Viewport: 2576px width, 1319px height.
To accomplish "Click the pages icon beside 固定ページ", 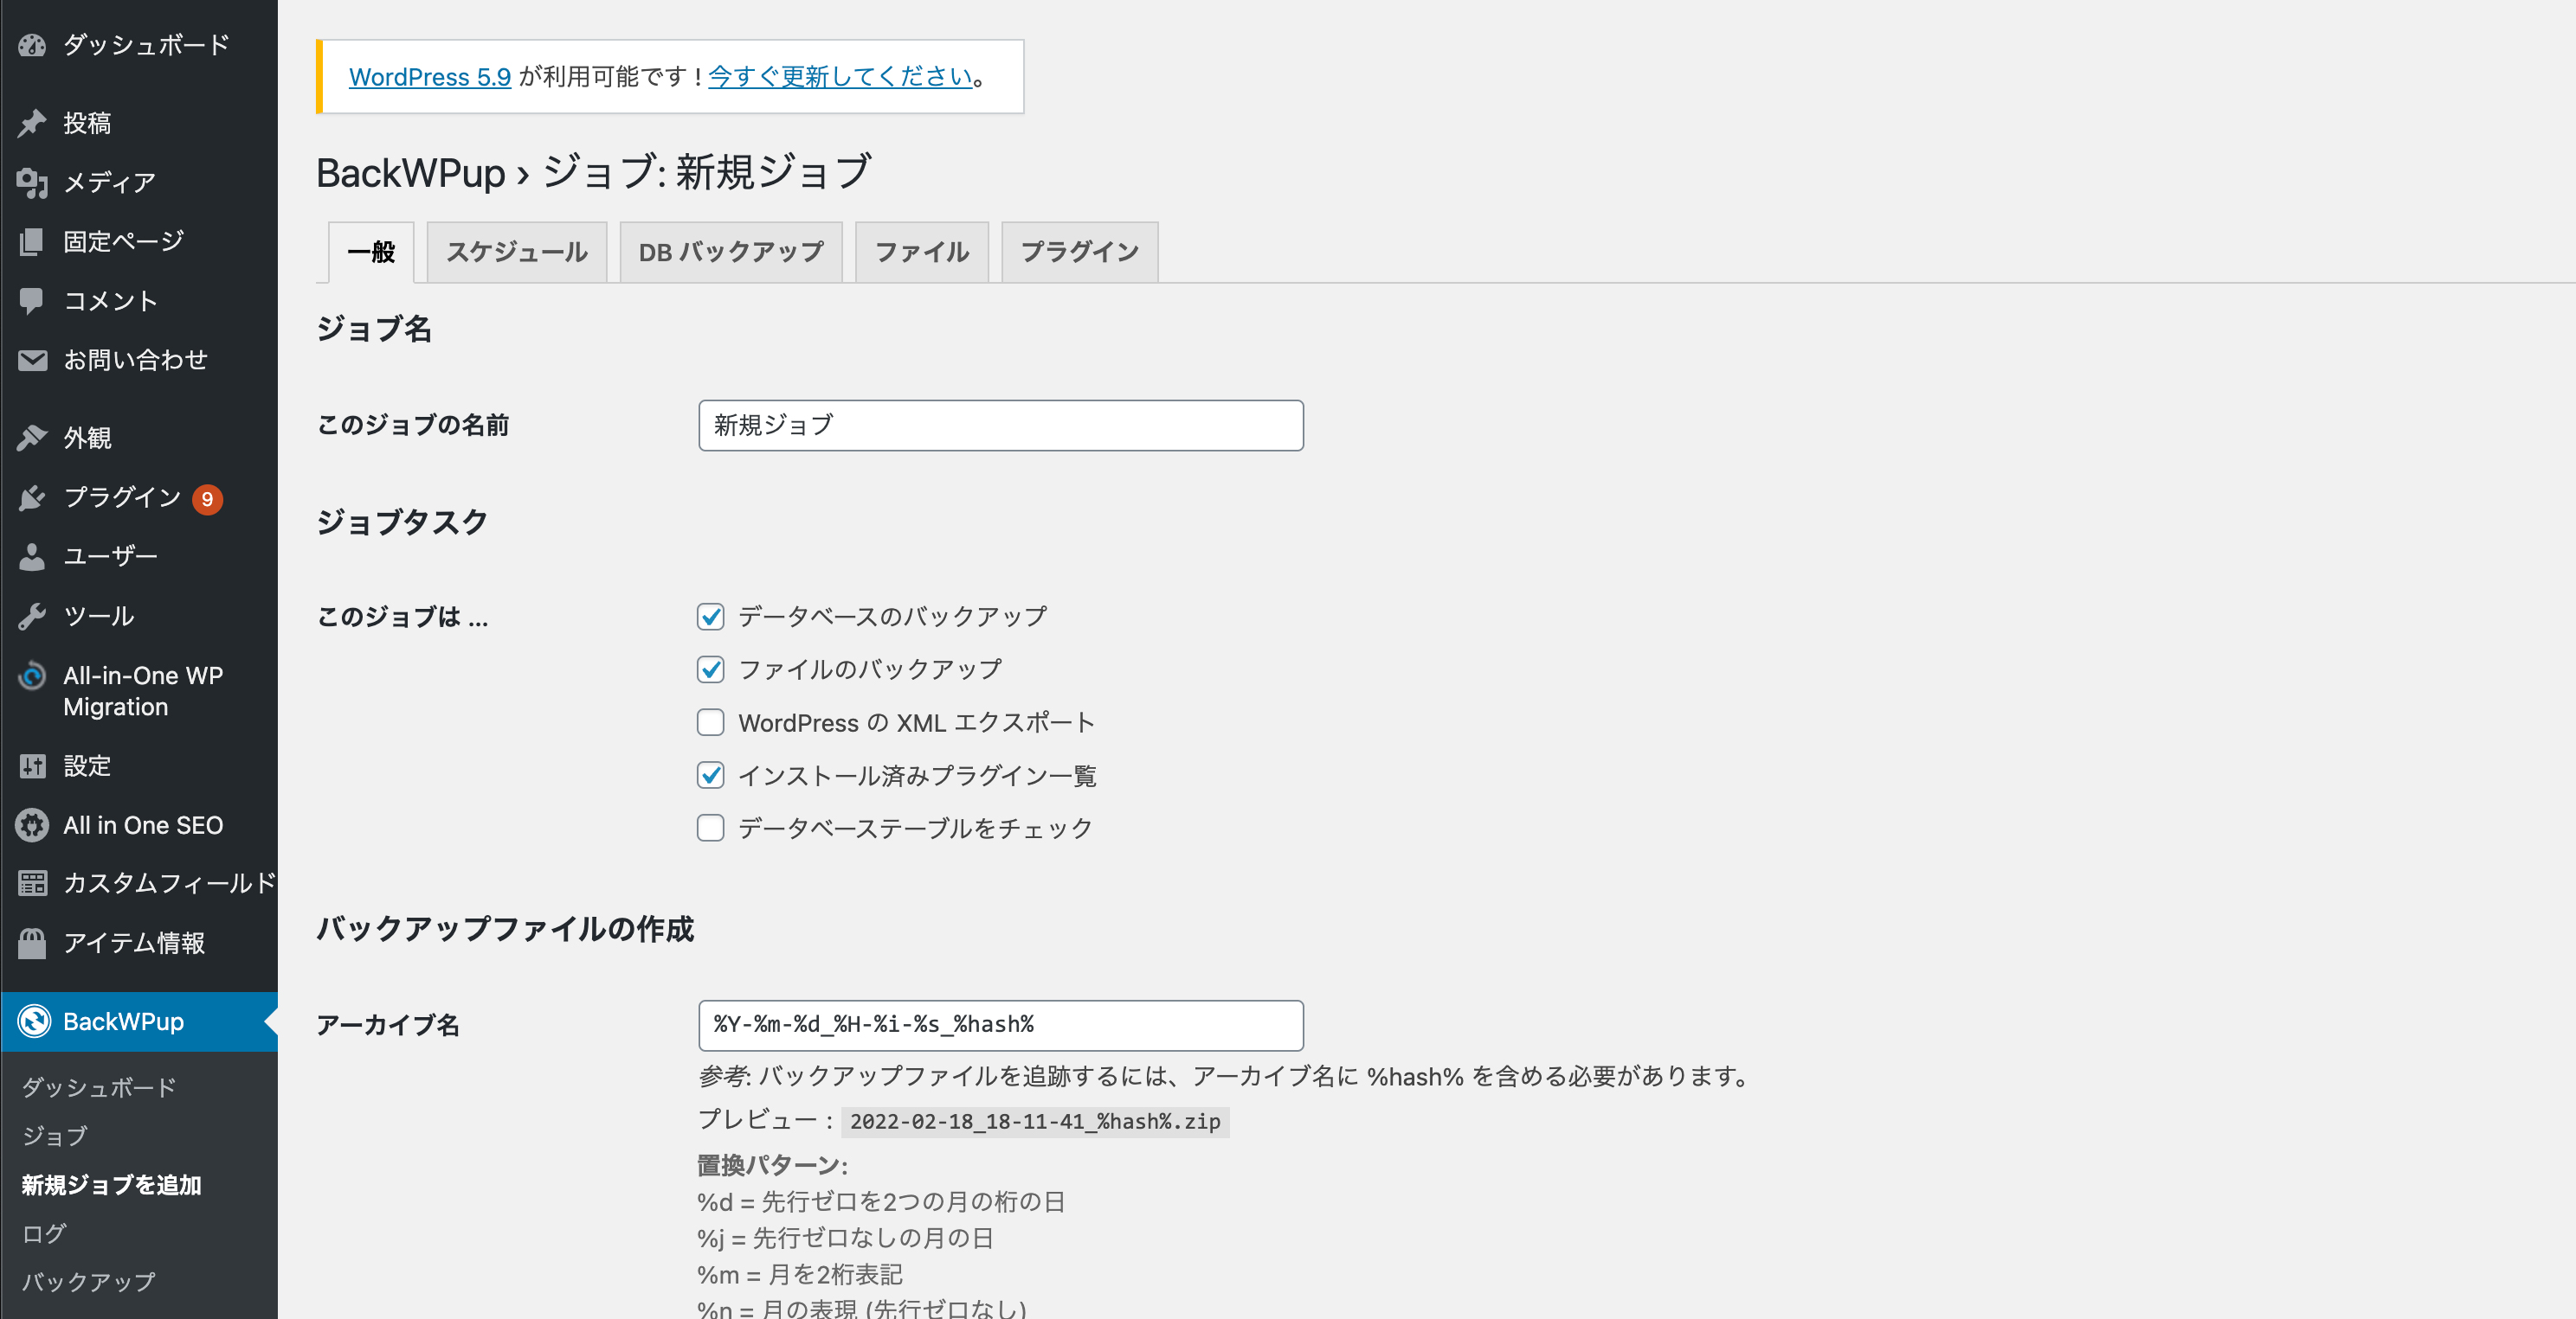I will (32, 240).
